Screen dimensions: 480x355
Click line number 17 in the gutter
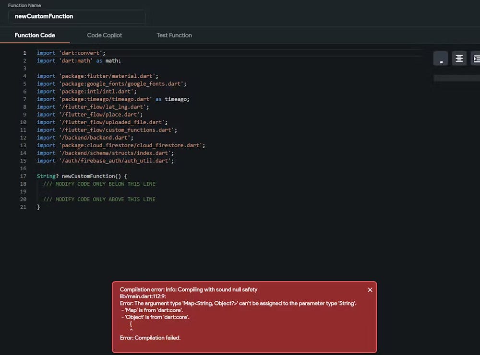click(24, 176)
